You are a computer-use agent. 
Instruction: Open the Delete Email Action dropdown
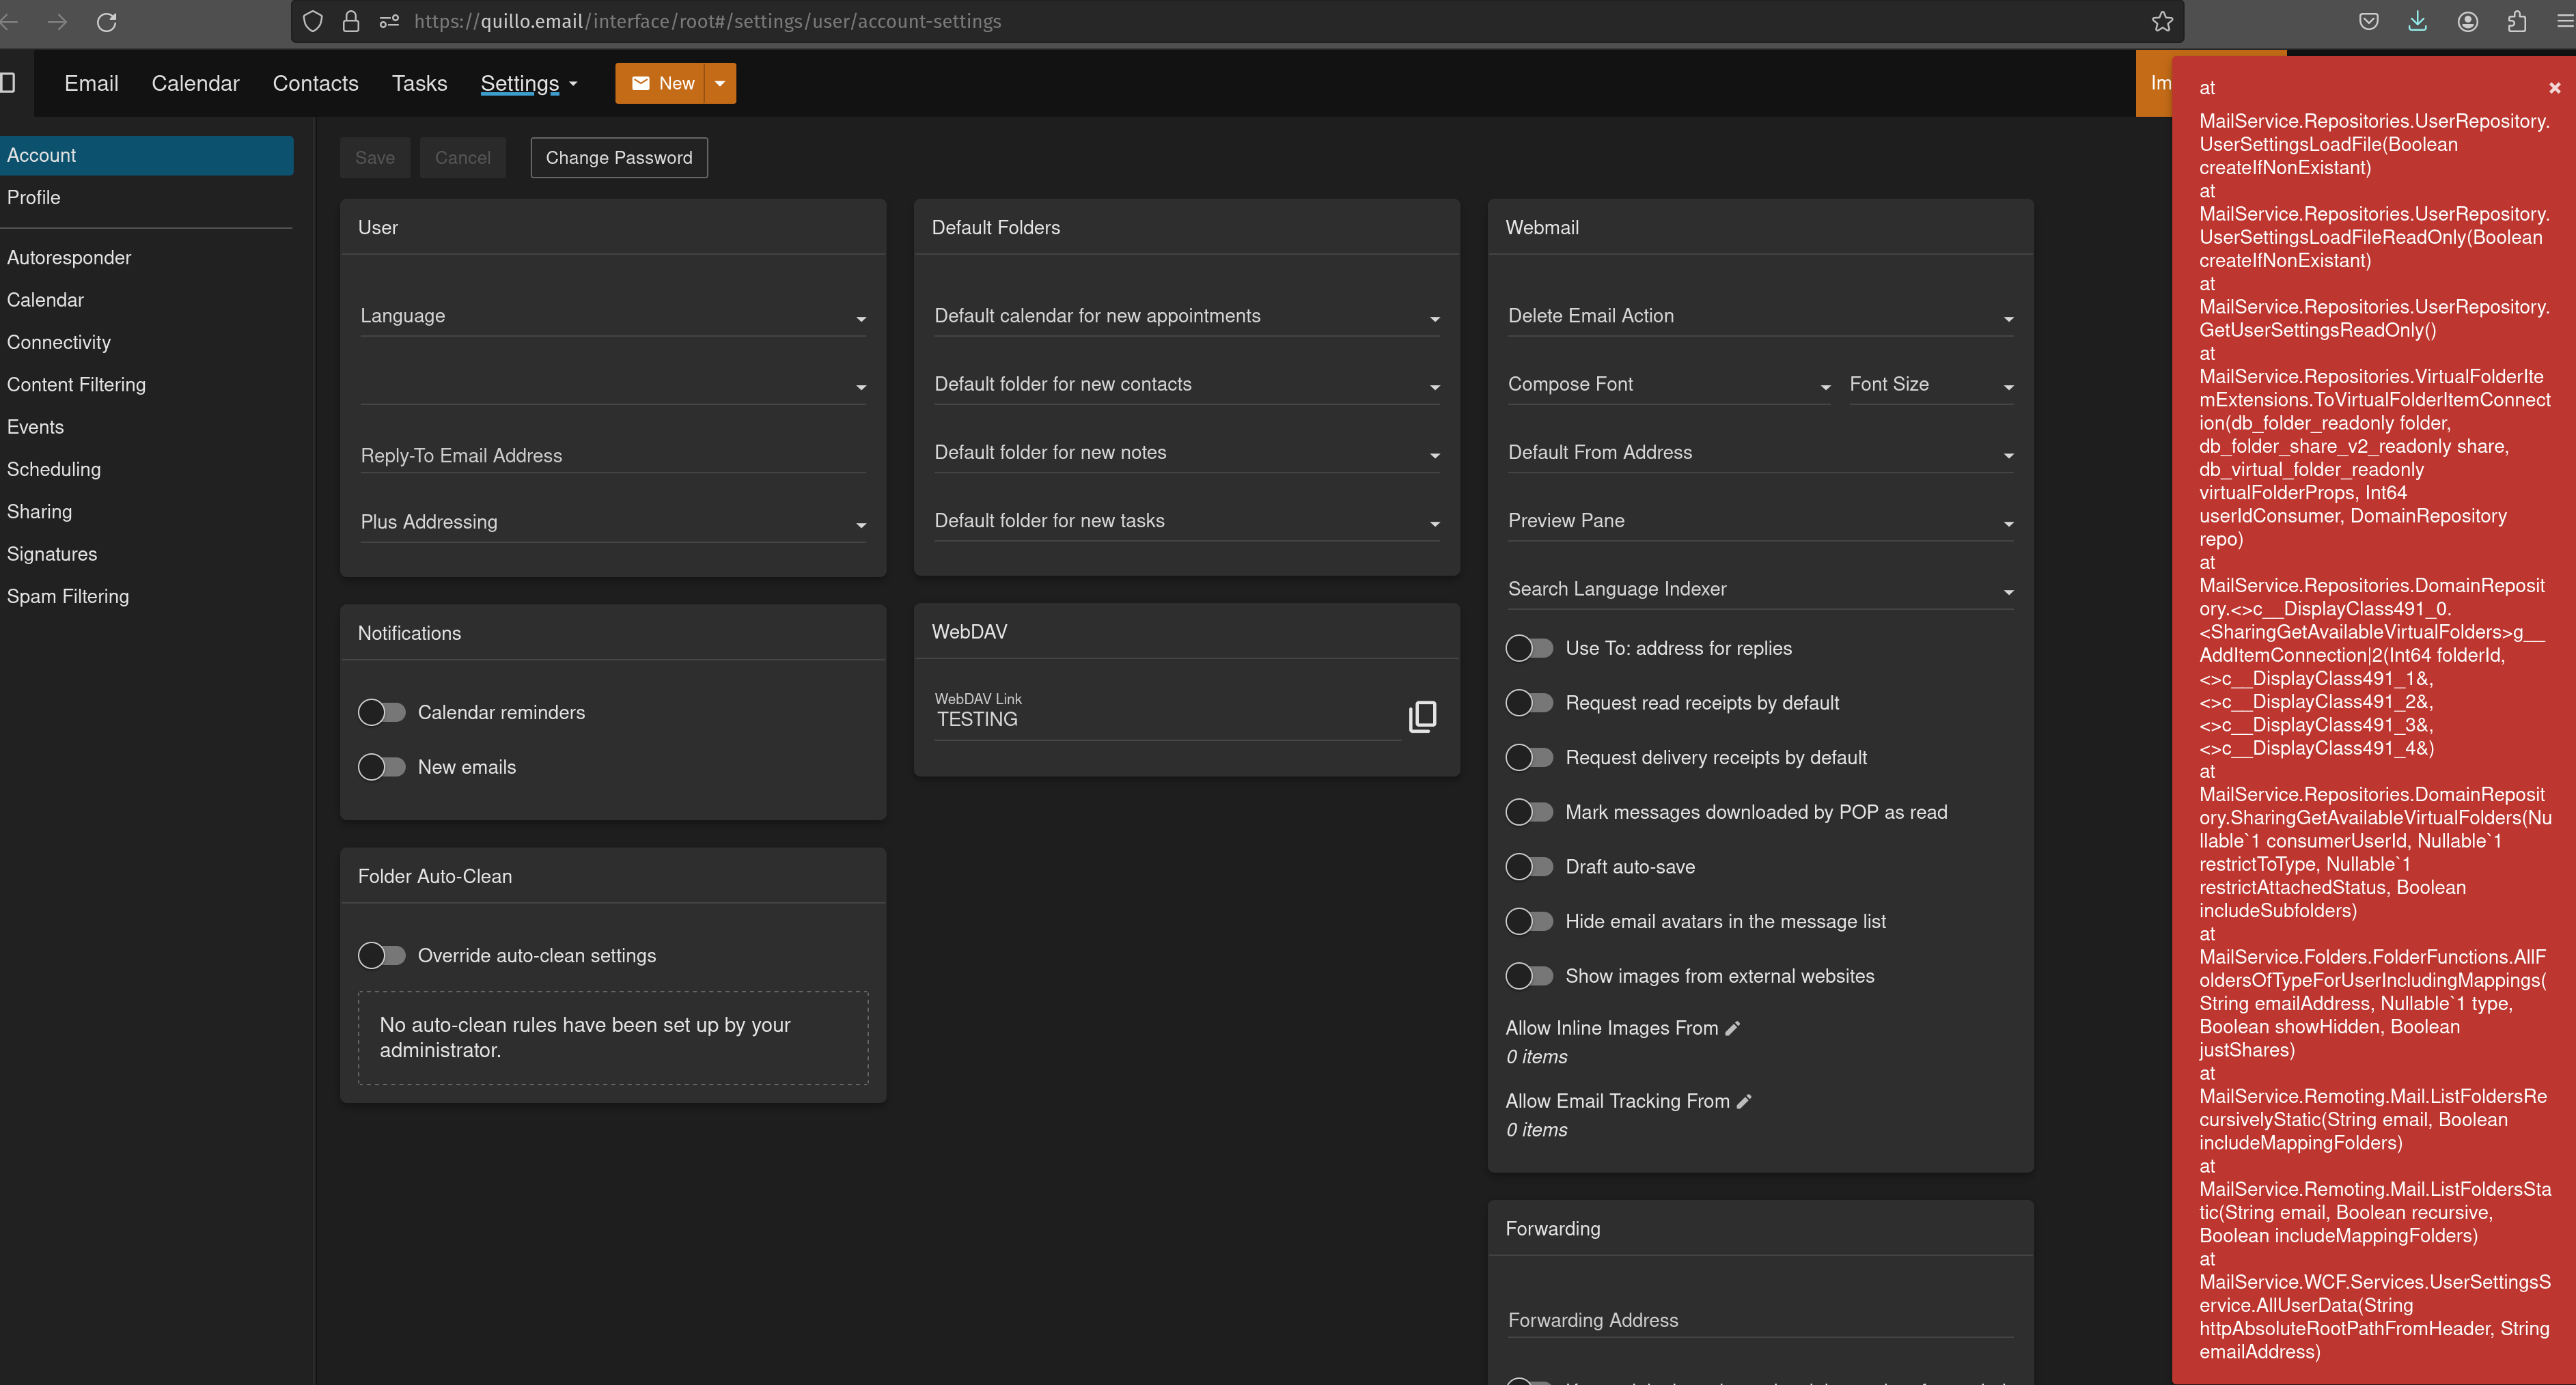1759,316
